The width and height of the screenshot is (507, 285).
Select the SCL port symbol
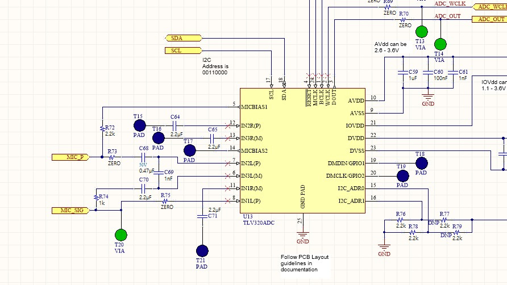coord(184,51)
